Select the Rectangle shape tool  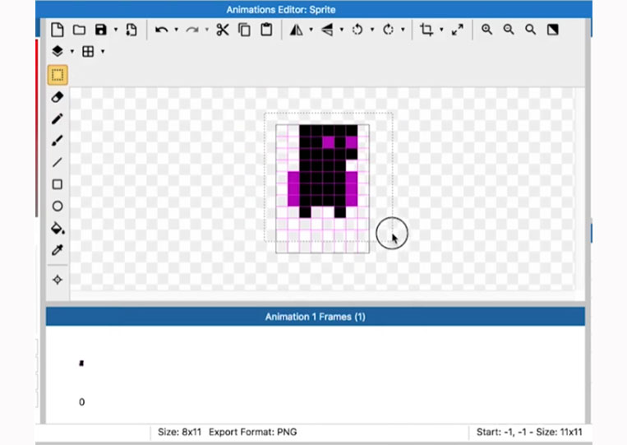58,184
